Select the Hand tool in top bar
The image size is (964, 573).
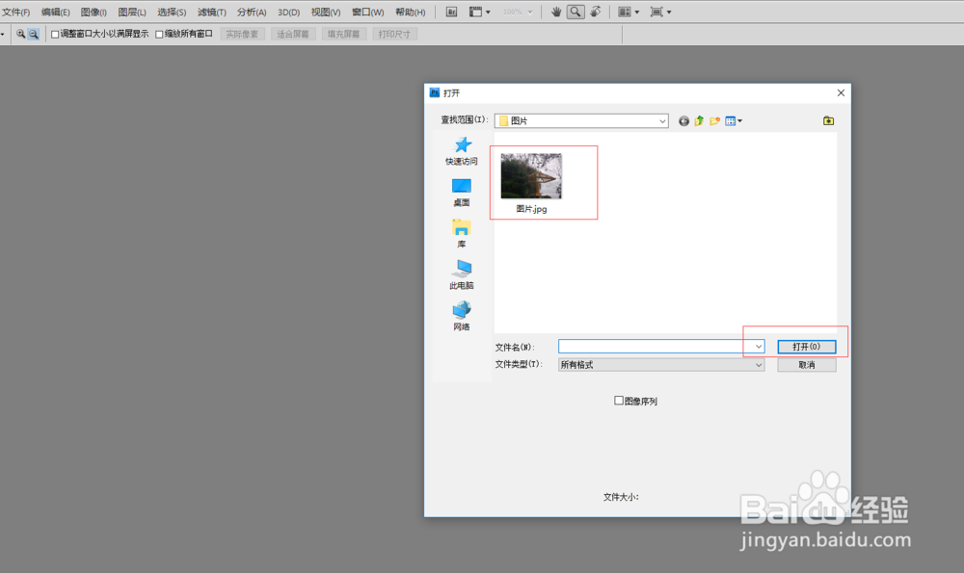(556, 12)
